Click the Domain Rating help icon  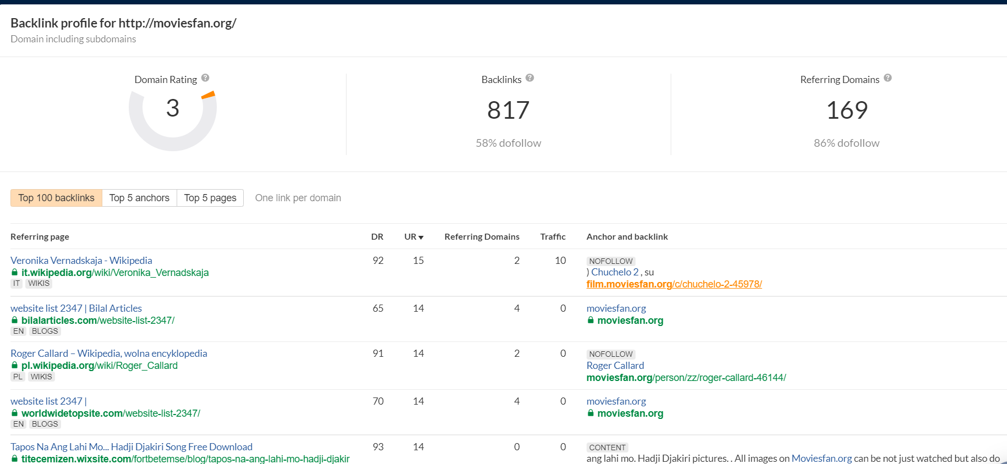(x=205, y=78)
